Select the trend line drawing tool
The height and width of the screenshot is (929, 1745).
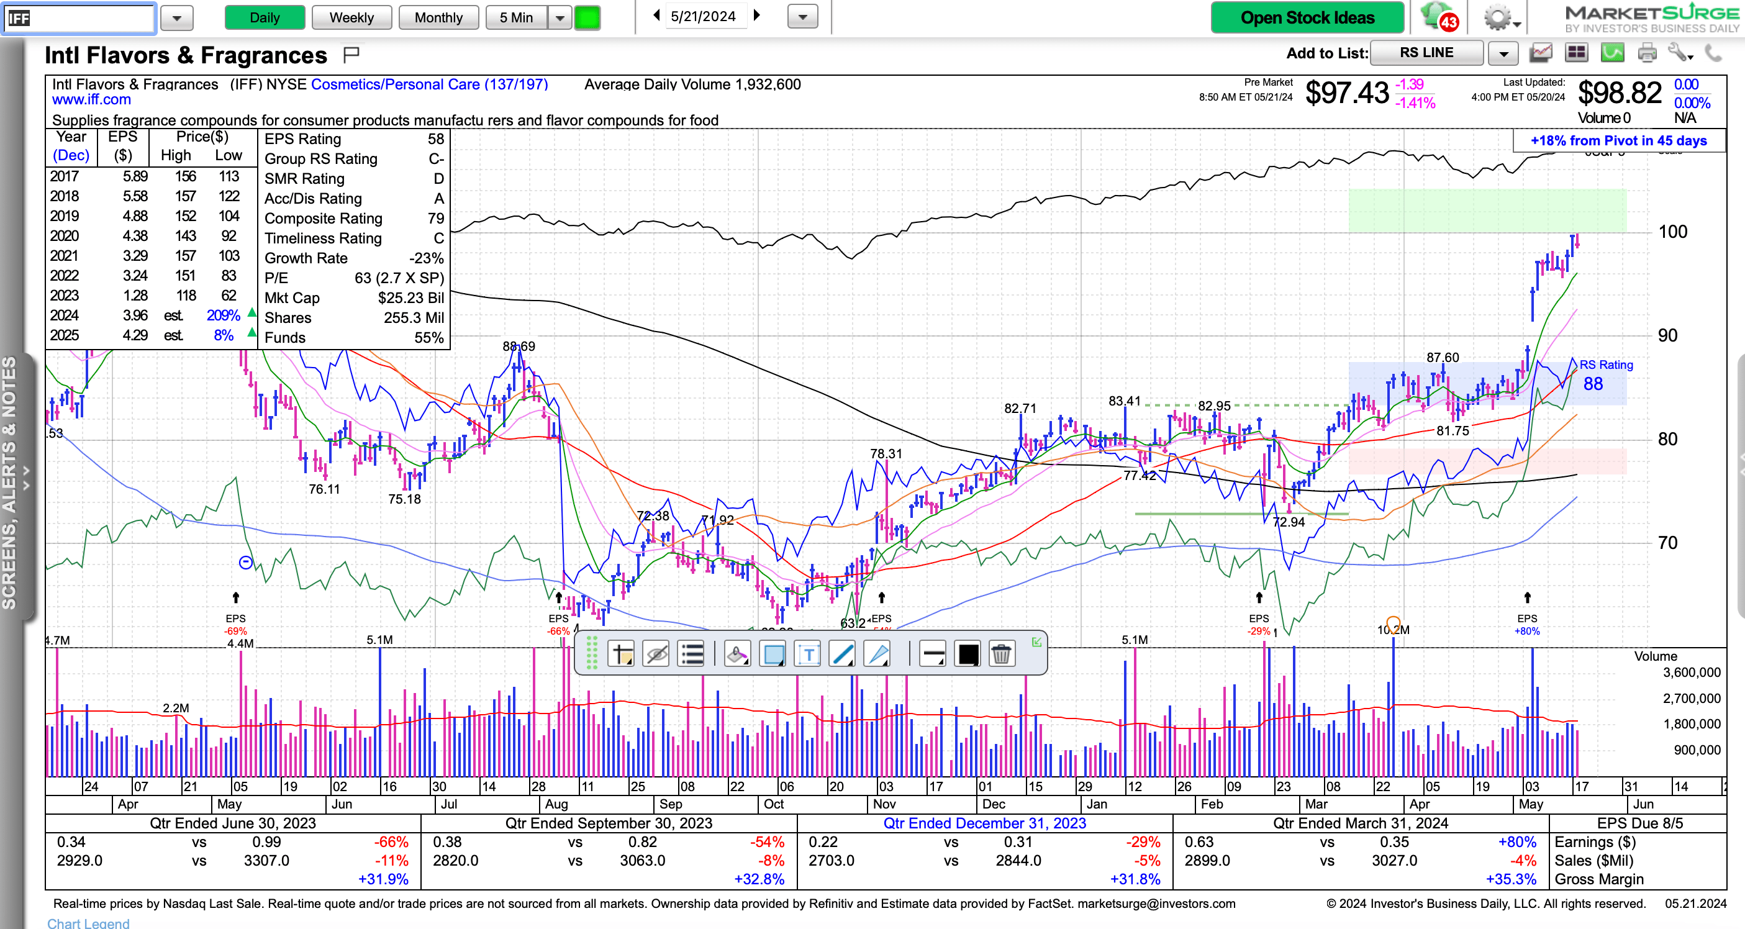(842, 654)
